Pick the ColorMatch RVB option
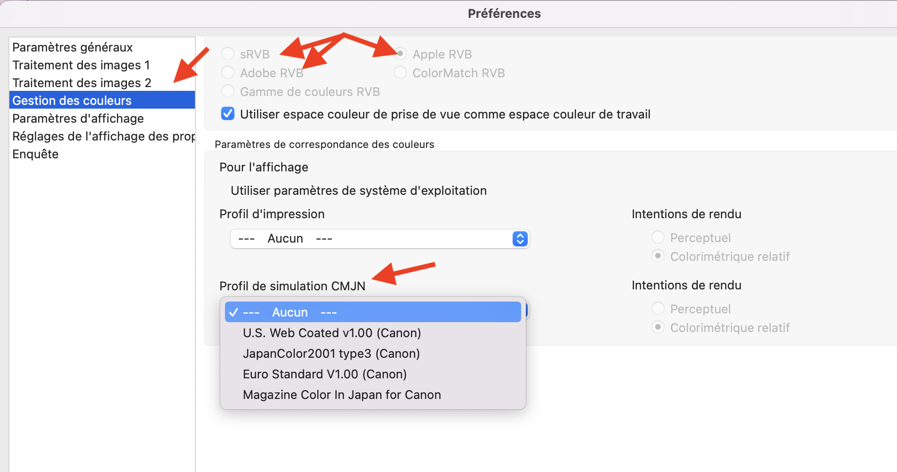The width and height of the screenshot is (897, 472). 400,73
